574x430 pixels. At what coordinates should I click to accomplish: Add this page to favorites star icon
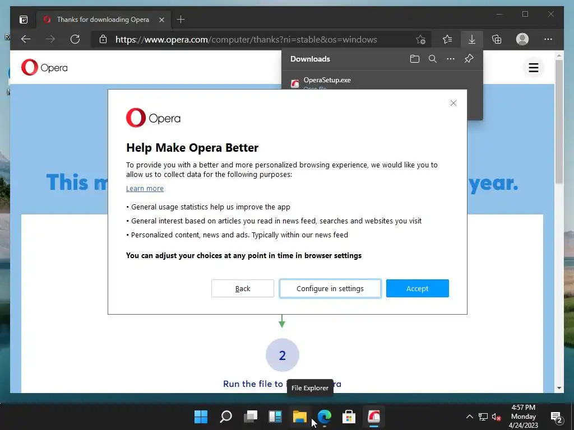(420, 39)
